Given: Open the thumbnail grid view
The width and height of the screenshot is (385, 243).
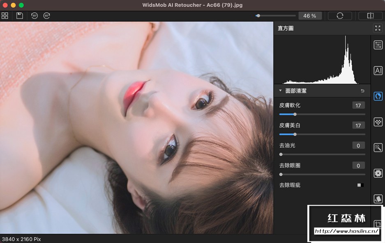Looking at the screenshot, I should pyautogui.click(x=5, y=16).
